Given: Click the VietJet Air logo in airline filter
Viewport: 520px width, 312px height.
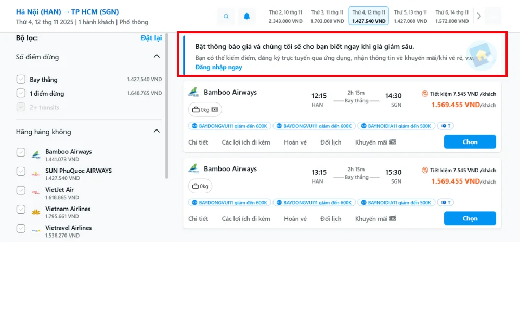Looking at the screenshot, I should click(35, 192).
